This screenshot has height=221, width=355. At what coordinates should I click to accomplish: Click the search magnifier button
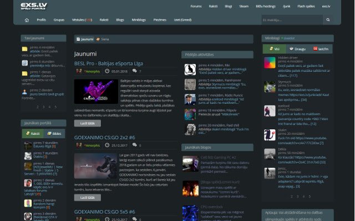328,20
